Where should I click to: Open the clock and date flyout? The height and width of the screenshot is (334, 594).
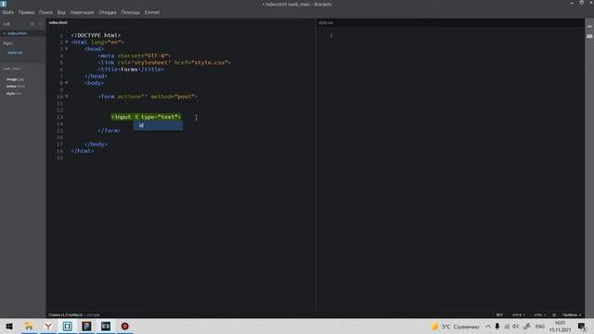(x=561, y=327)
